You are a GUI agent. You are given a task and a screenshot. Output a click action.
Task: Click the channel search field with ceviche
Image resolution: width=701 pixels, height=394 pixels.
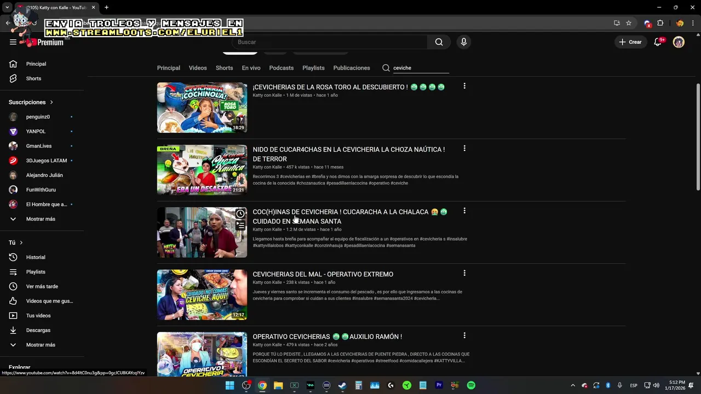point(421,68)
